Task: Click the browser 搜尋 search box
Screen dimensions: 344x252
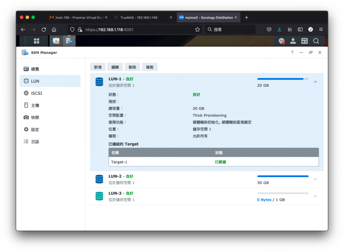Action: point(230,30)
